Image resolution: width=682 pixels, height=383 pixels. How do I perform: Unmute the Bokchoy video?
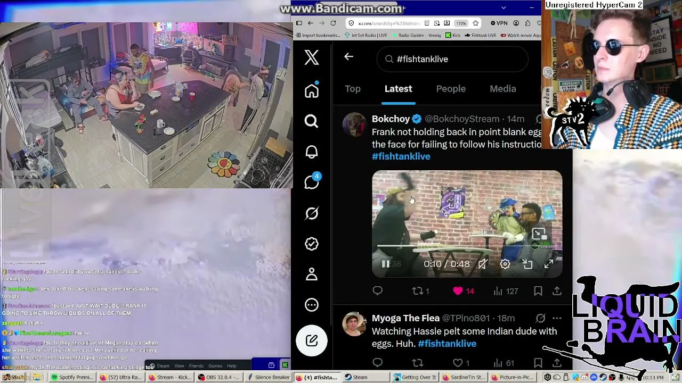tap(482, 264)
